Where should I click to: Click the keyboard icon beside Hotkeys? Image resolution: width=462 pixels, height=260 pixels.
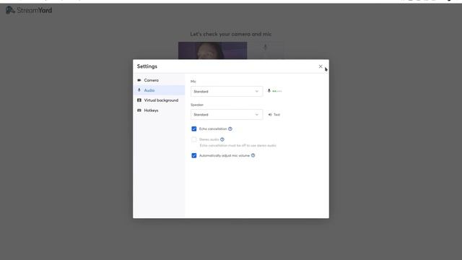[139, 110]
